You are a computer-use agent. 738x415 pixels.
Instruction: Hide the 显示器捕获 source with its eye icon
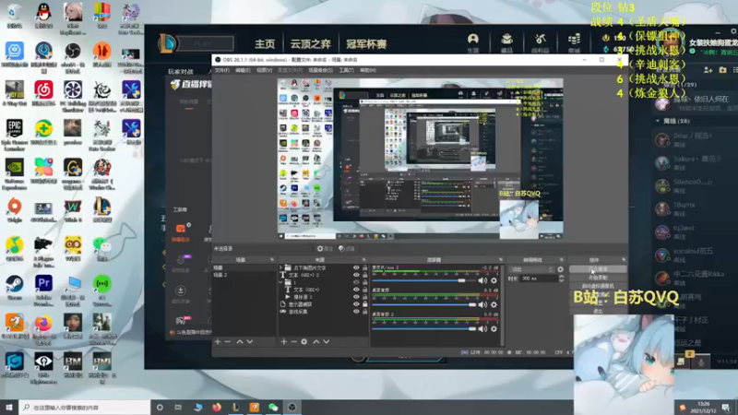[x=356, y=304]
